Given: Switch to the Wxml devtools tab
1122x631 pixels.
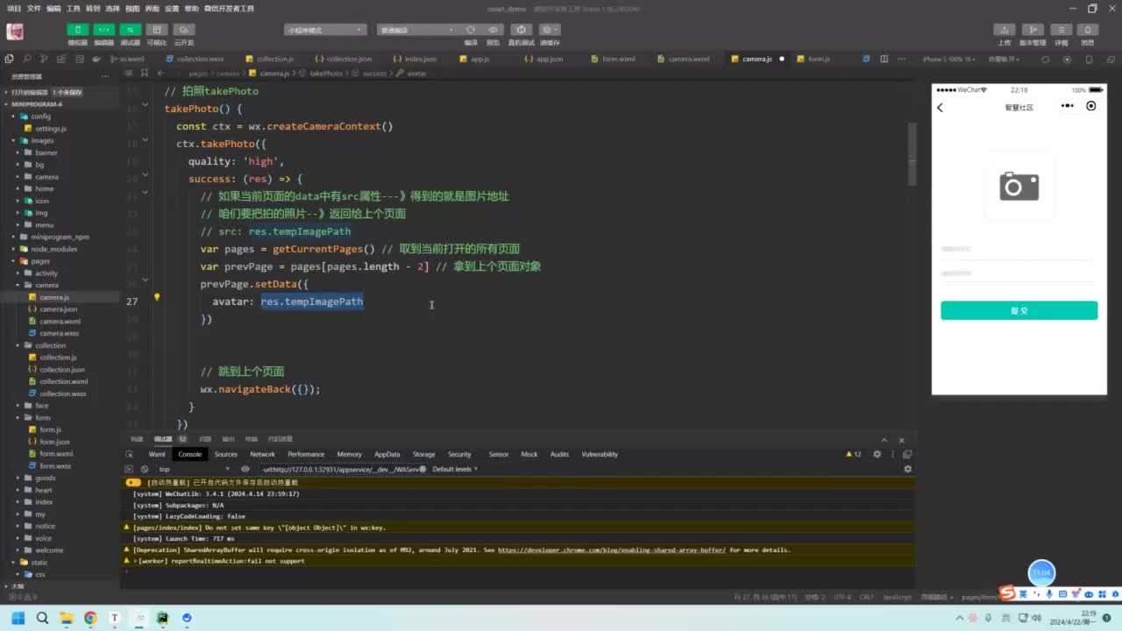Looking at the screenshot, I should pos(157,454).
